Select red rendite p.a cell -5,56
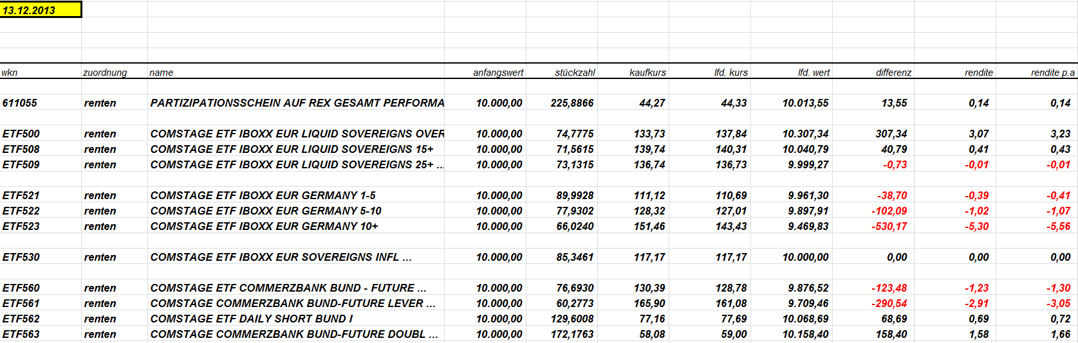1078x343 pixels. pyautogui.click(x=1037, y=225)
